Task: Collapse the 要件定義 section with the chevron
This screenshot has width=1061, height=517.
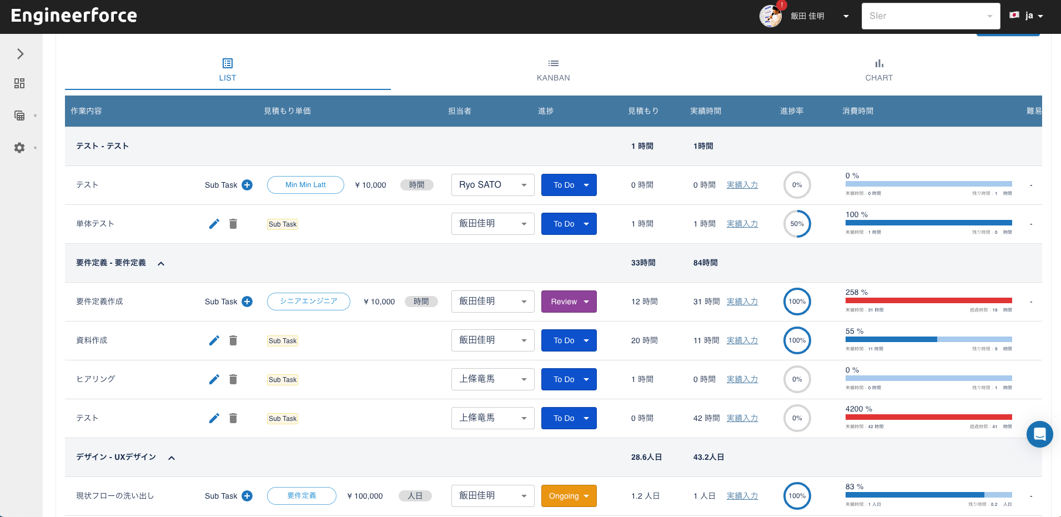Action: point(161,263)
